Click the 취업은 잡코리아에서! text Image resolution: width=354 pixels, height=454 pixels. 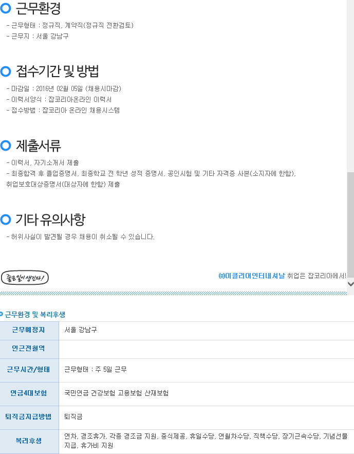316,276
